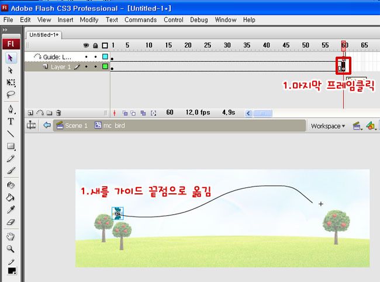Open the Window menu
This screenshot has height=282, width=380.
[x=226, y=20]
